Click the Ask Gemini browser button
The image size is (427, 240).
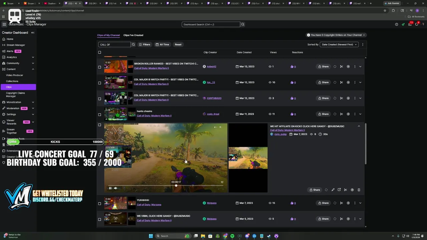(391, 3)
